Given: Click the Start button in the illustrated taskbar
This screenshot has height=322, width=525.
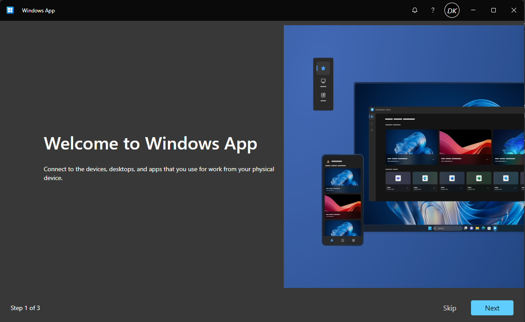Looking at the screenshot, I should click(x=430, y=228).
